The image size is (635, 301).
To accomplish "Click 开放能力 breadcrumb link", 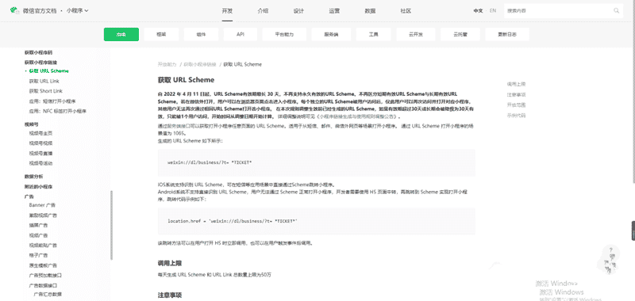I will point(167,64).
